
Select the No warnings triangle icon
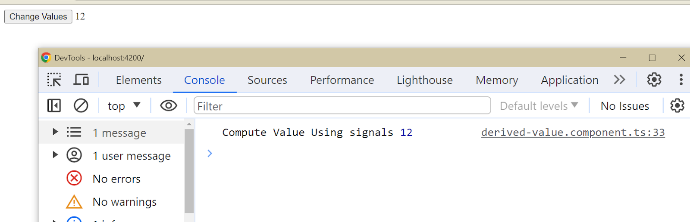[x=74, y=201]
